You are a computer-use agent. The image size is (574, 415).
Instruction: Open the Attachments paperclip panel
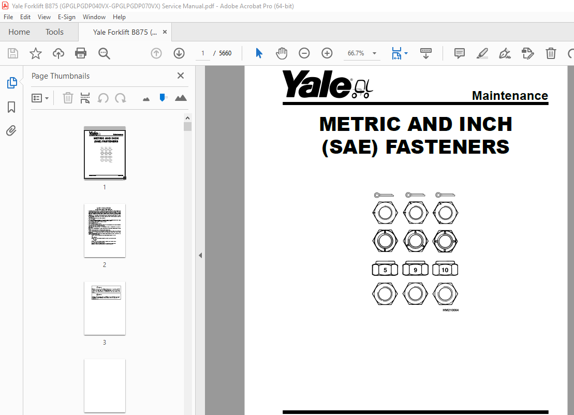click(11, 130)
